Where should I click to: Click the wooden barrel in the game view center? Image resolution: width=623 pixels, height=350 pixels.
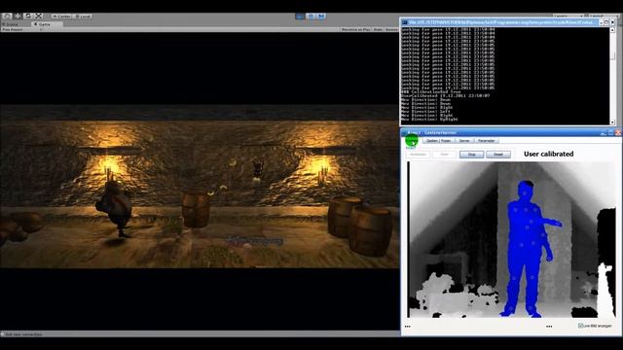[x=196, y=210]
